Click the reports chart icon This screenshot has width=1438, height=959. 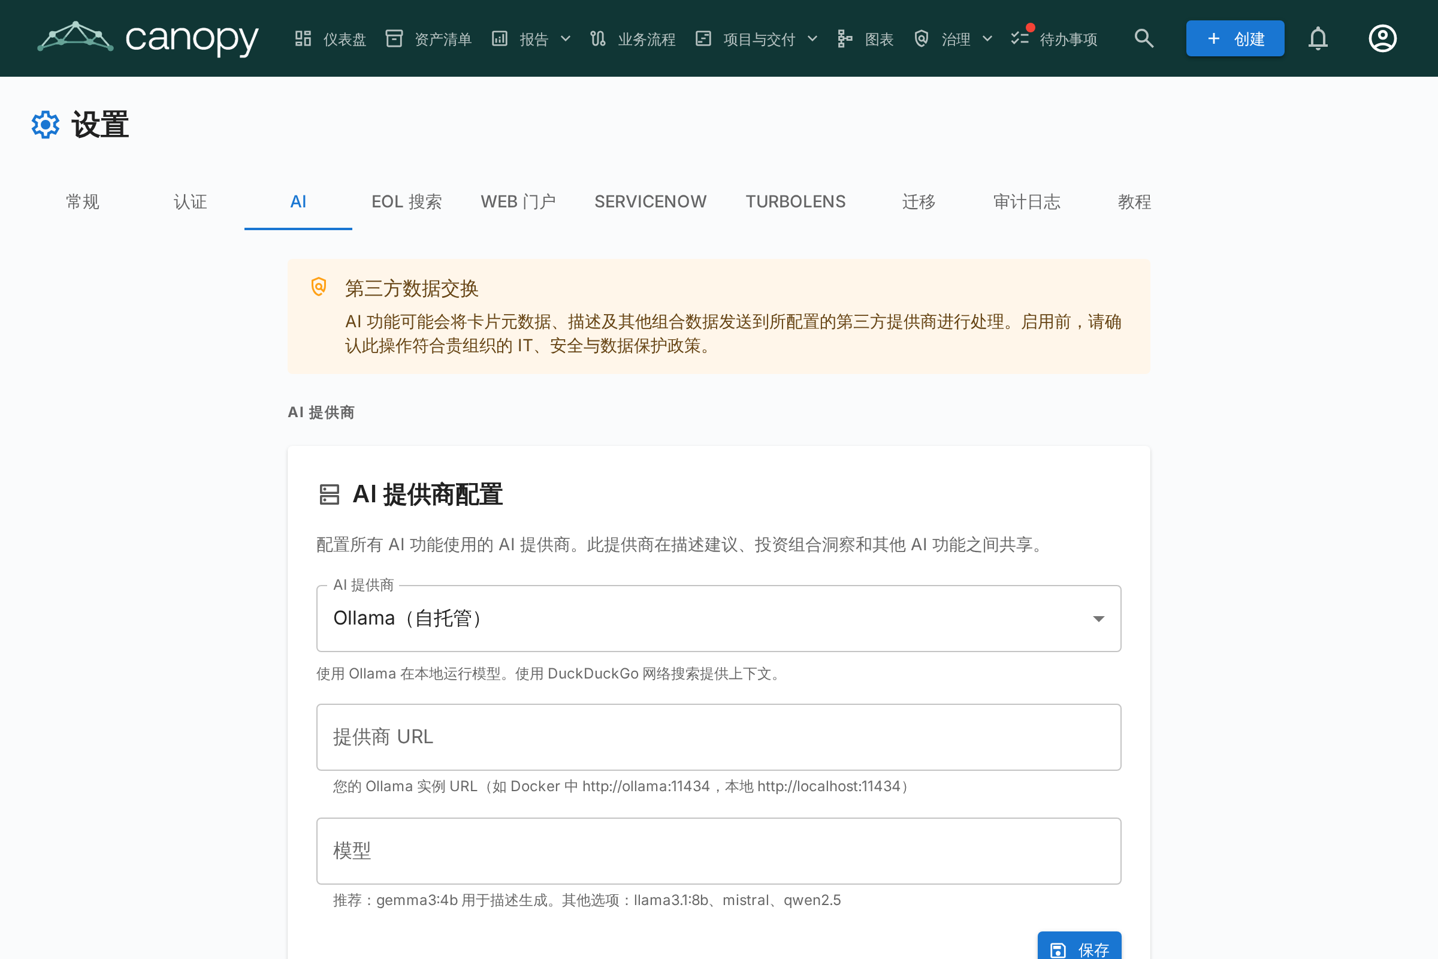point(500,38)
